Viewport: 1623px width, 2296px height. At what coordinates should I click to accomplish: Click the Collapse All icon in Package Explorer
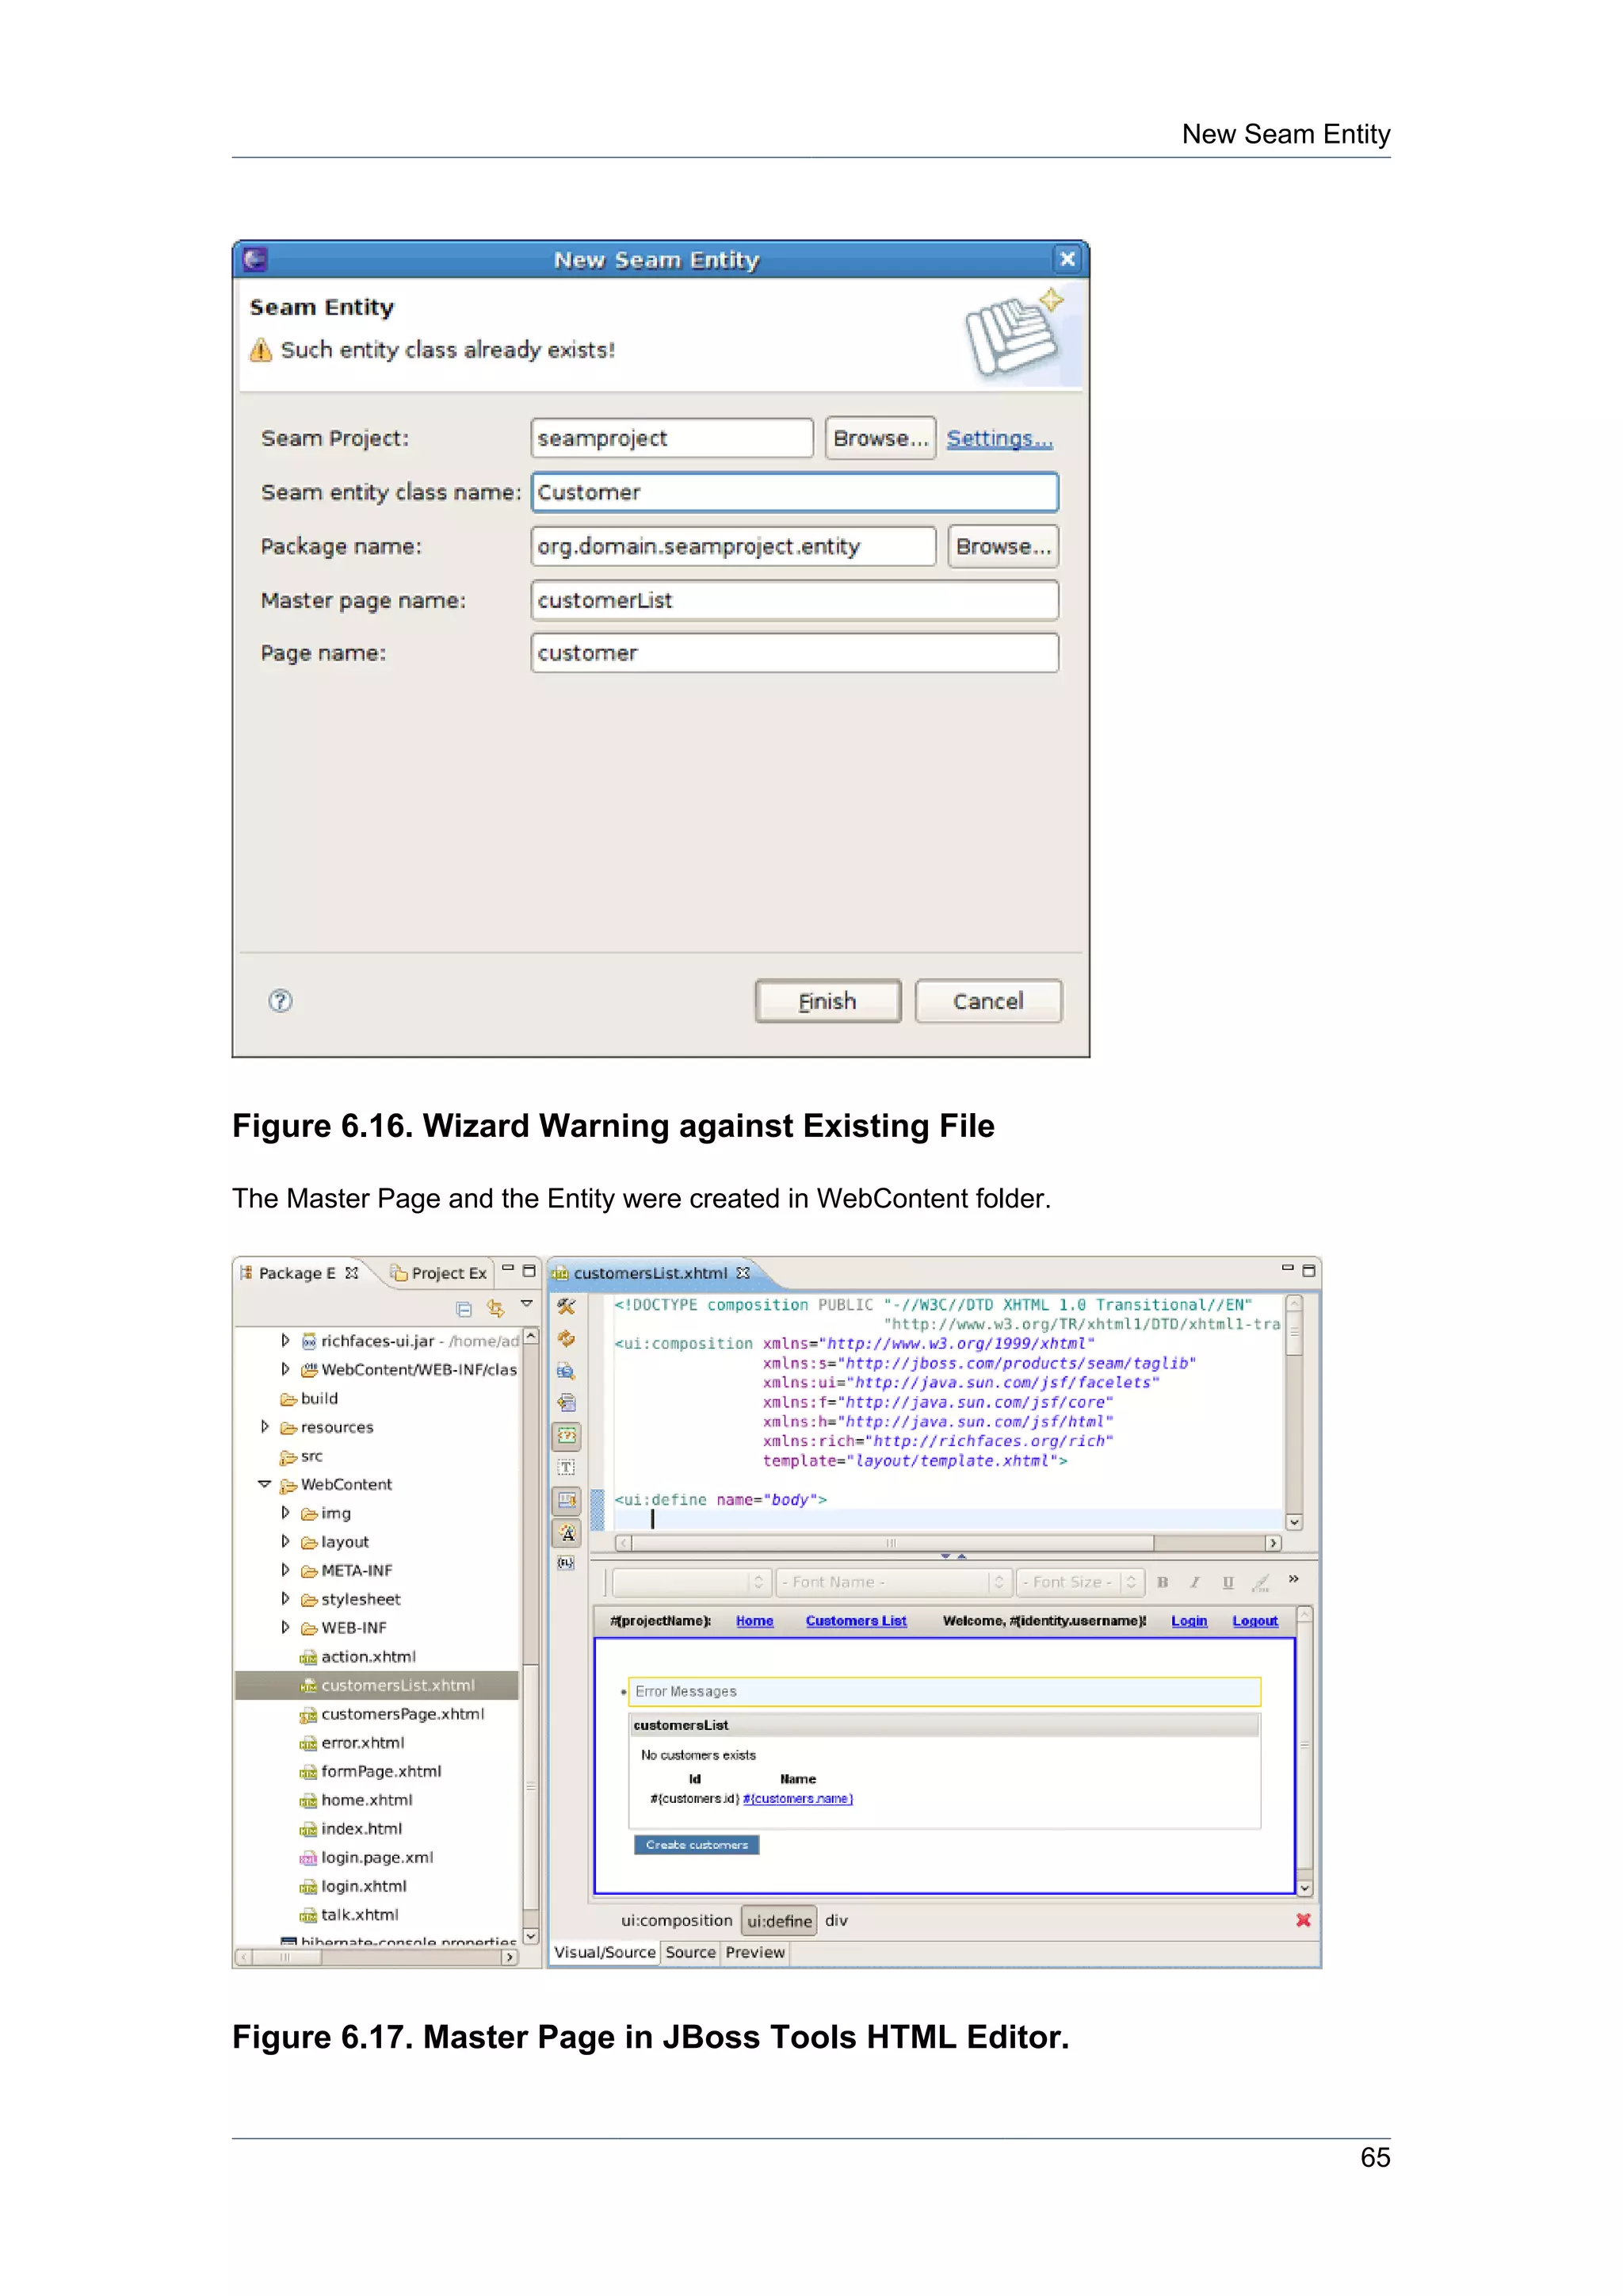[x=464, y=1308]
